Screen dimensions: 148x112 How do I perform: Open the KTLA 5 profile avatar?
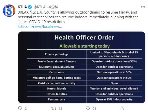9,11
